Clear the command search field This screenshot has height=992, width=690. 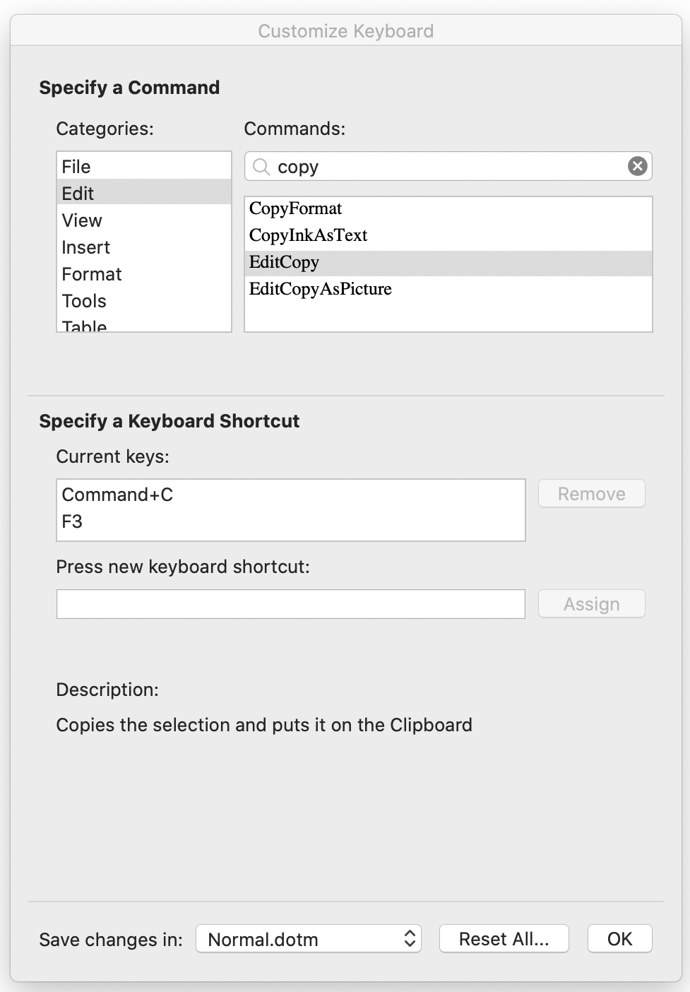click(637, 166)
